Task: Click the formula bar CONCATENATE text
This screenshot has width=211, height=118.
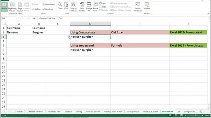Action: (51, 18)
